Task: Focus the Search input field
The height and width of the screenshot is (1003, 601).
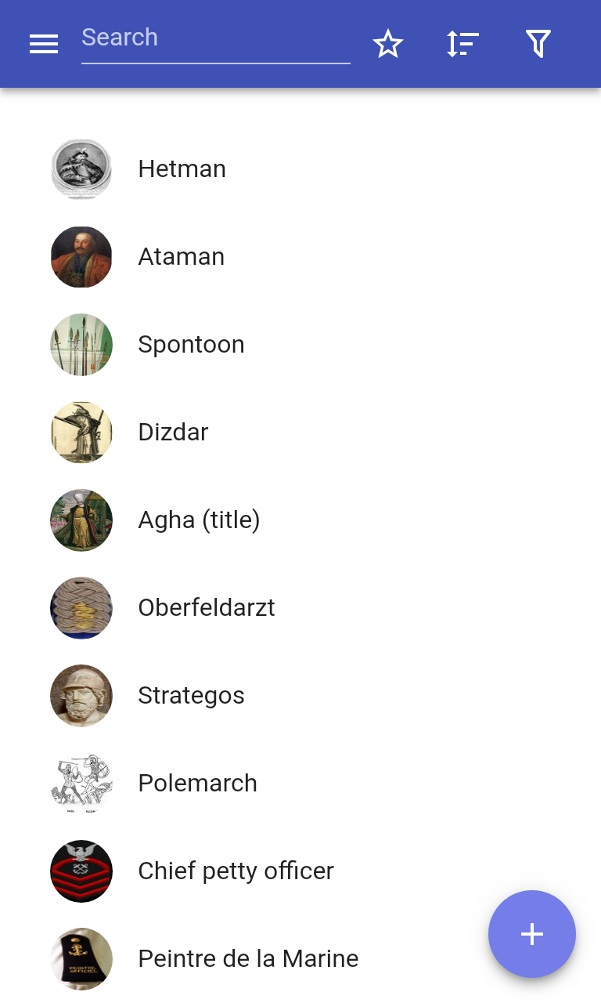Action: (x=215, y=38)
